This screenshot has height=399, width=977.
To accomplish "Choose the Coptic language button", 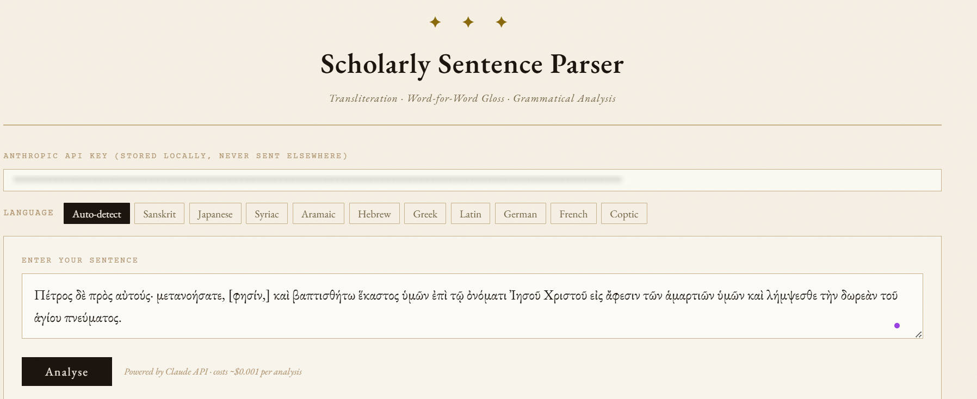I will click(x=624, y=214).
